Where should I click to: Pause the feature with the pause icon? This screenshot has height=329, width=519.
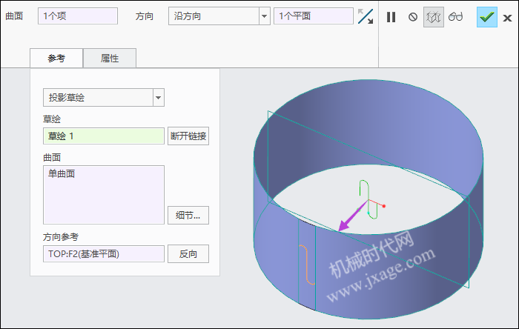(391, 17)
